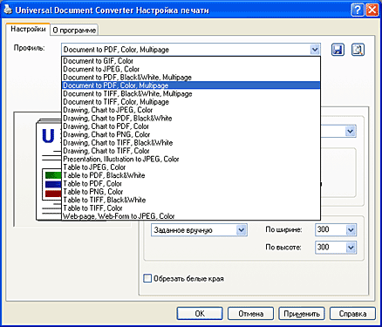Switch to the Настройки tab
Screen dimensions: 382x327
(28, 30)
